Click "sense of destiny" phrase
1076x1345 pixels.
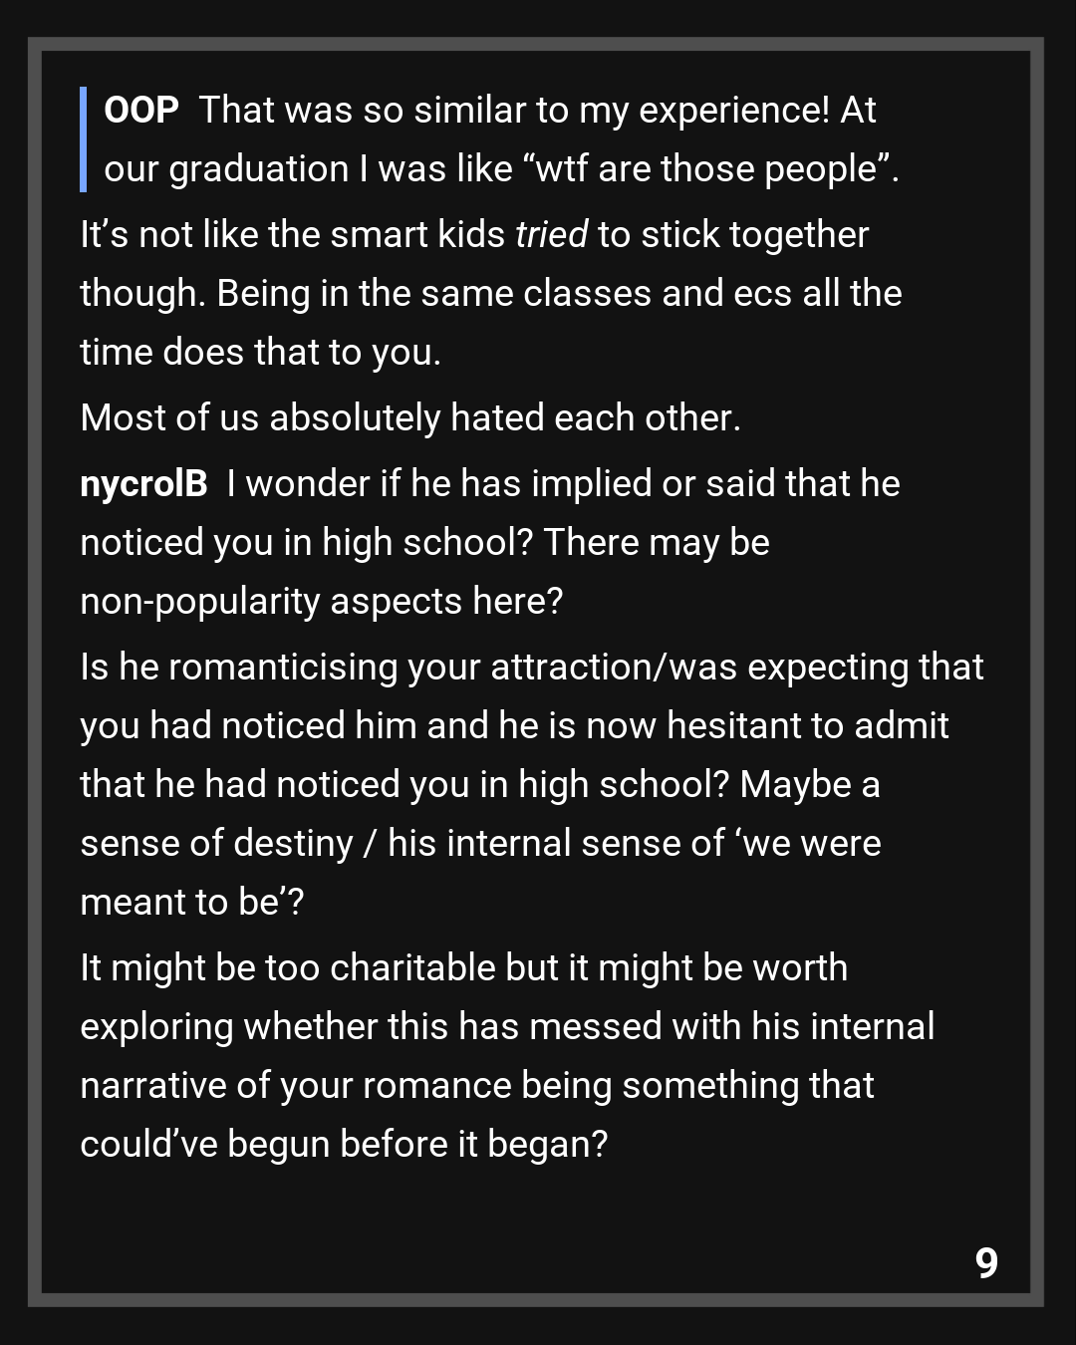click(217, 844)
